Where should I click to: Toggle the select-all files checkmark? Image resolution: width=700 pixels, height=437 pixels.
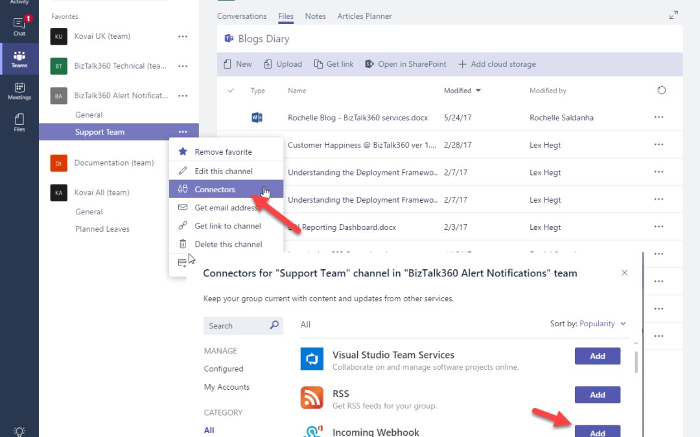click(x=231, y=91)
